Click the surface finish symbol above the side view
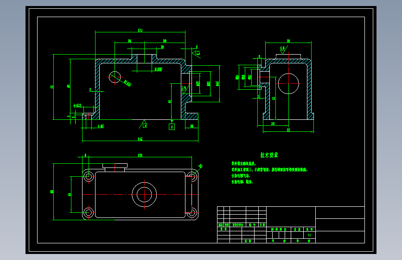This screenshot has width=402, height=260. click(283, 50)
